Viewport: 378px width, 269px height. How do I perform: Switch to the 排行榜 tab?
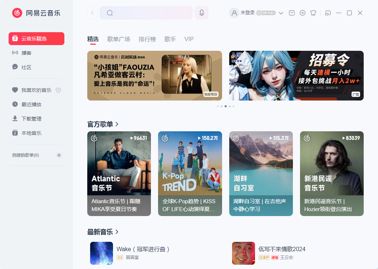(x=147, y=39)
